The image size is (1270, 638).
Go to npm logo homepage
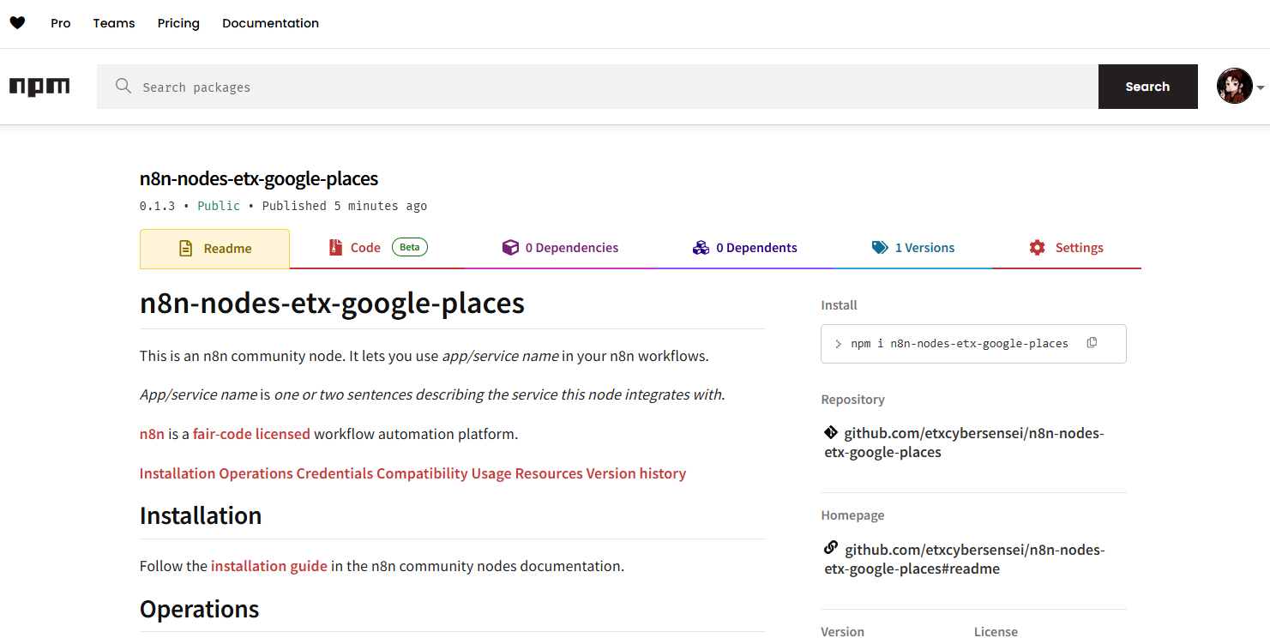pyautogui.click(x=39, y=87)
